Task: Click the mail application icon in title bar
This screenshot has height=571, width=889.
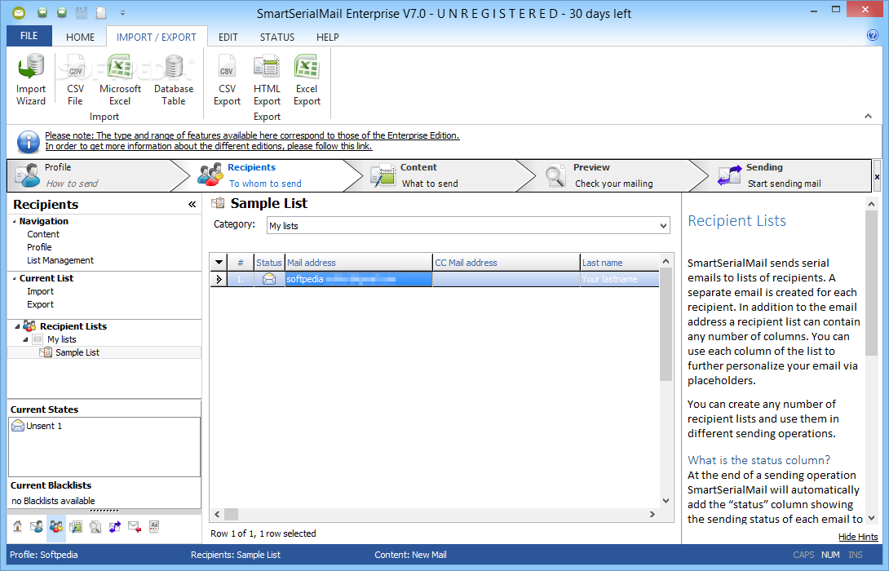Action: [x=19, y=12]
